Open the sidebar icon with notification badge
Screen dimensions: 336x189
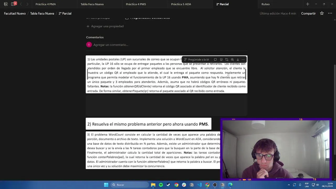13,4
